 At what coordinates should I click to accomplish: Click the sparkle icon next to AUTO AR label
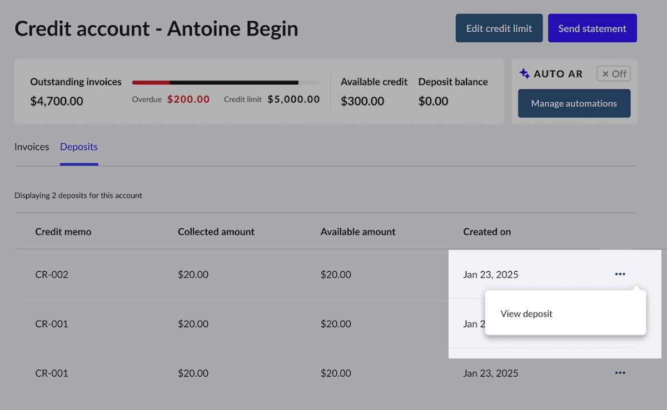click(x=524, y=73)
